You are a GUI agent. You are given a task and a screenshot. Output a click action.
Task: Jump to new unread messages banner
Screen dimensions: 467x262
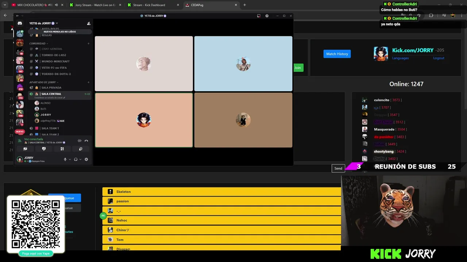(60, 32)
